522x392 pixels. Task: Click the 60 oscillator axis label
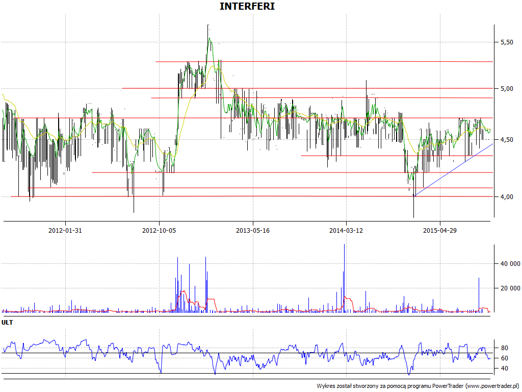pos(504,358)
